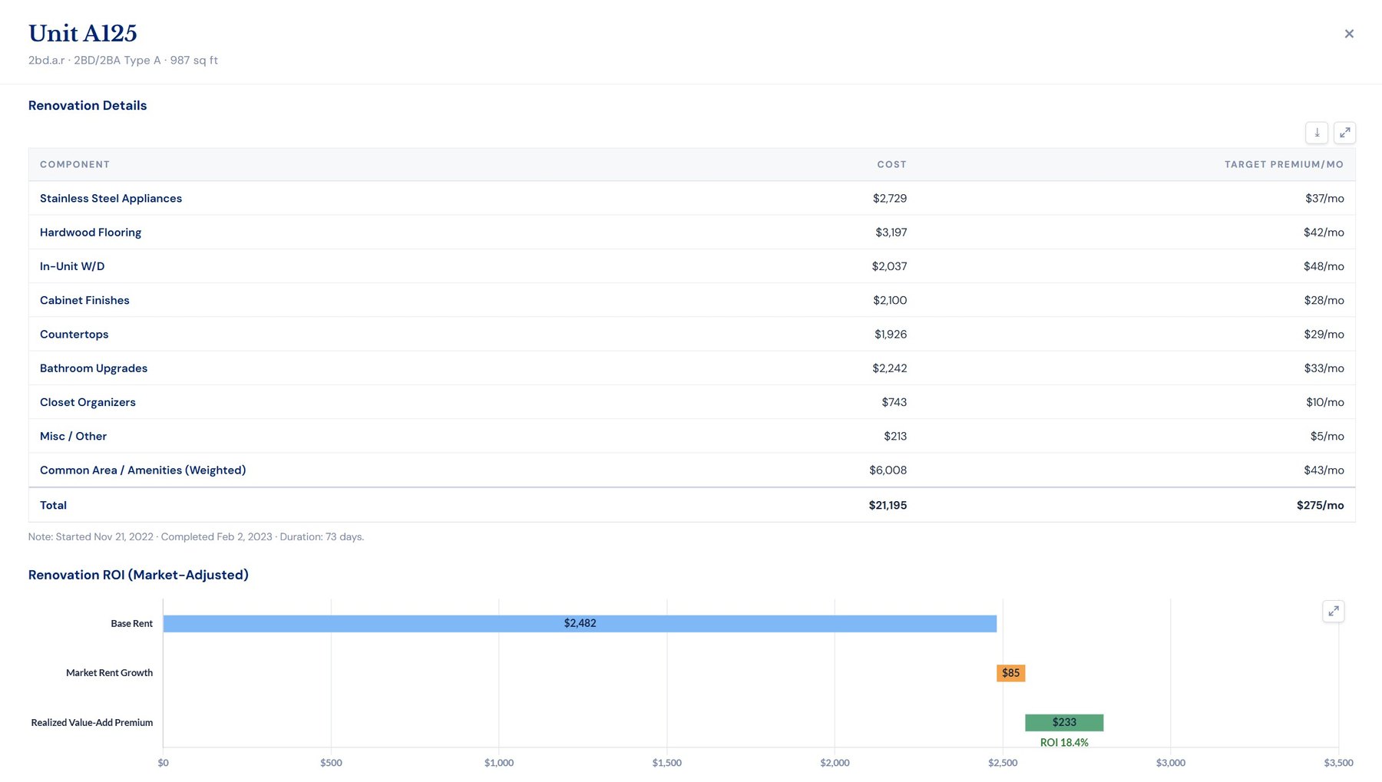Click the Market Rent Growth axis label
This screenshot has height=782, width=1382.
tap(109, 673)
